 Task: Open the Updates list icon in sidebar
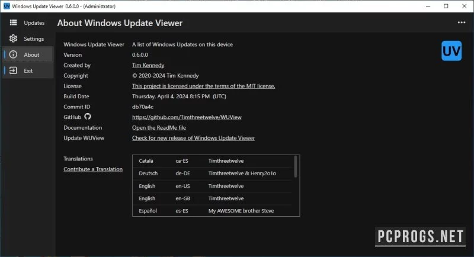[x=13, y=23]
